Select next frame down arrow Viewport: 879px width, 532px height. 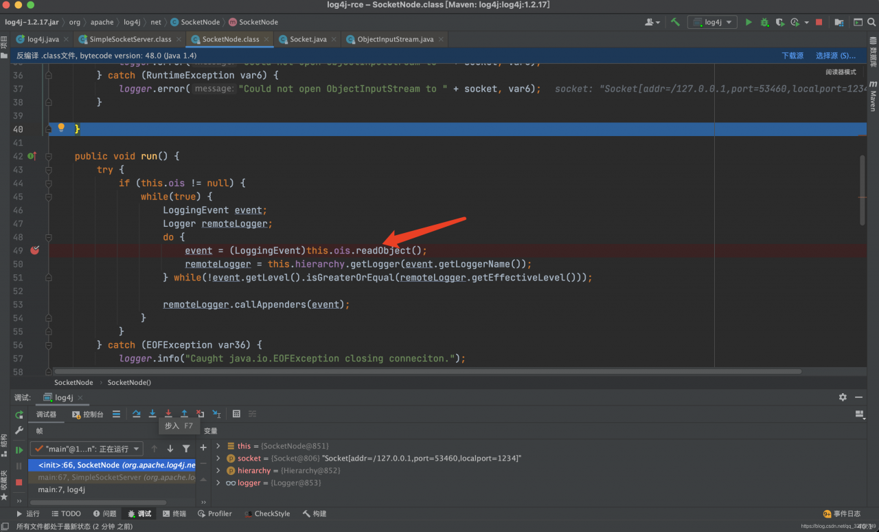pyautogui.click(x=170, y=449)
